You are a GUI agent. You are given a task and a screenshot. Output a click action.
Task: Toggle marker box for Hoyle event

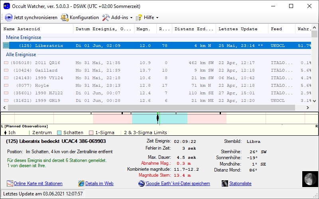pyautogui.click(x=6, y=86)
